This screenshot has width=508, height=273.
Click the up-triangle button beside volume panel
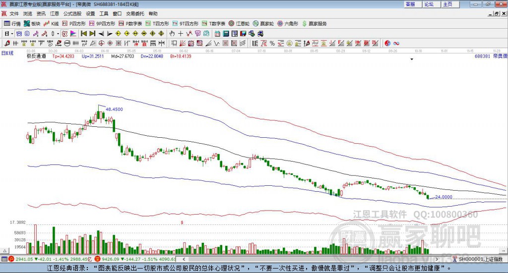click(x=4, y=251)
